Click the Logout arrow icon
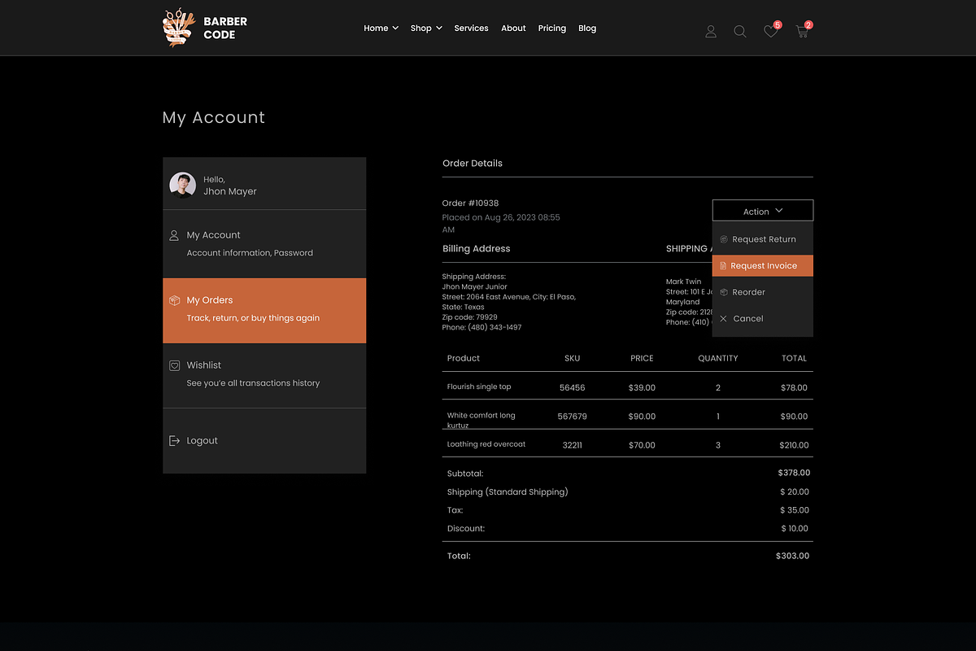The width and height of the screenshot is (976, 651). point(174,440)
